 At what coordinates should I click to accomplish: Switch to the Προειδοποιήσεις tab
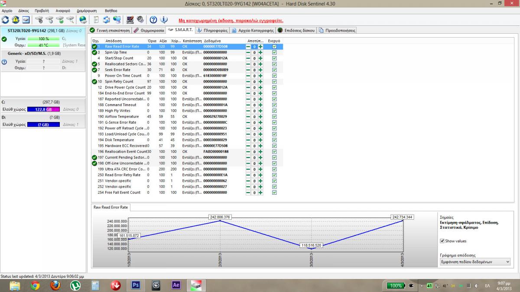point(337,30)
